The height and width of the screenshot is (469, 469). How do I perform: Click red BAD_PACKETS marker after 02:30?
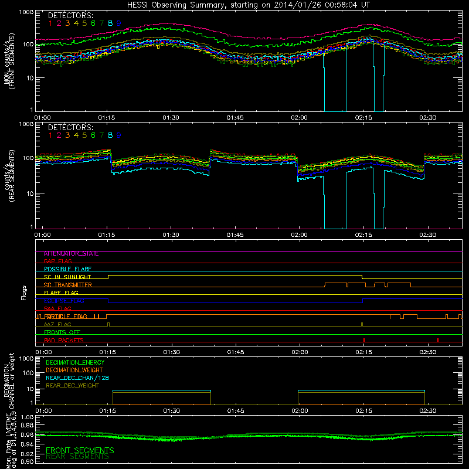[x=438, y=340]
